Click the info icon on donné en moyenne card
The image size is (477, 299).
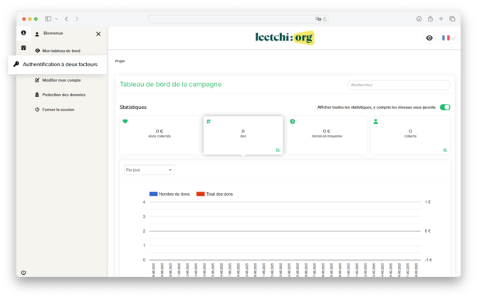pos(293,121)
